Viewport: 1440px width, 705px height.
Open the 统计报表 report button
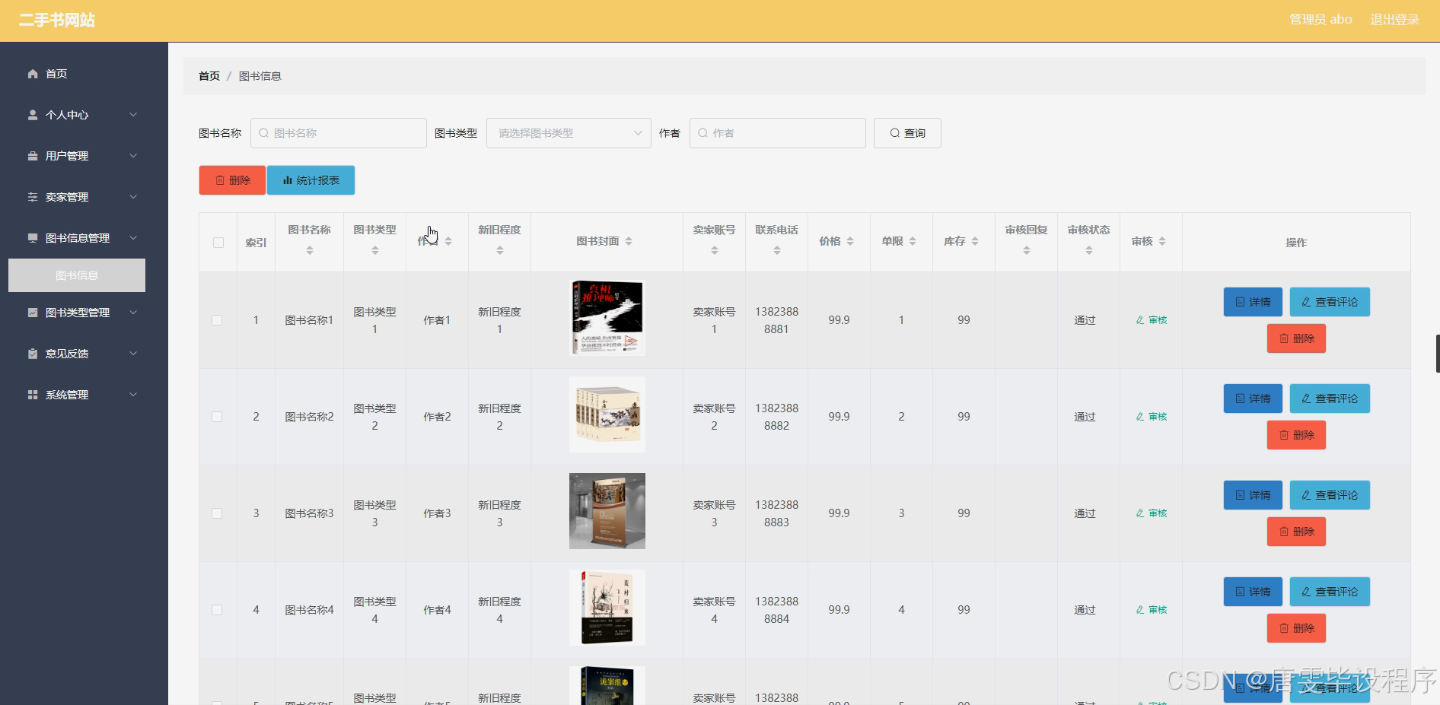pos(311,180)
